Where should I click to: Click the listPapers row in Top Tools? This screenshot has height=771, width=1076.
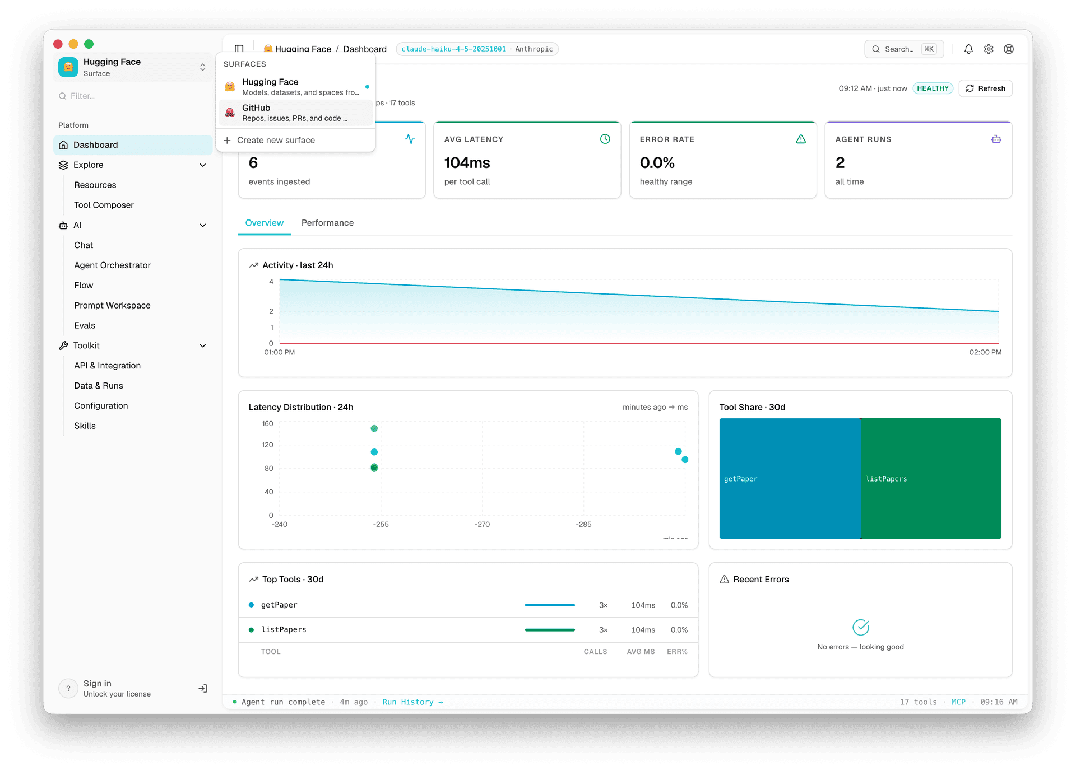point(468,630)
